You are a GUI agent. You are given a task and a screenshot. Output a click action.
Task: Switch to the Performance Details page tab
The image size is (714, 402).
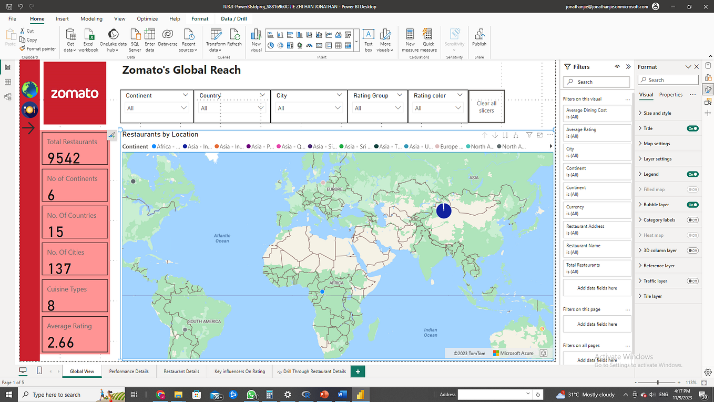click(x=129, y=371)
